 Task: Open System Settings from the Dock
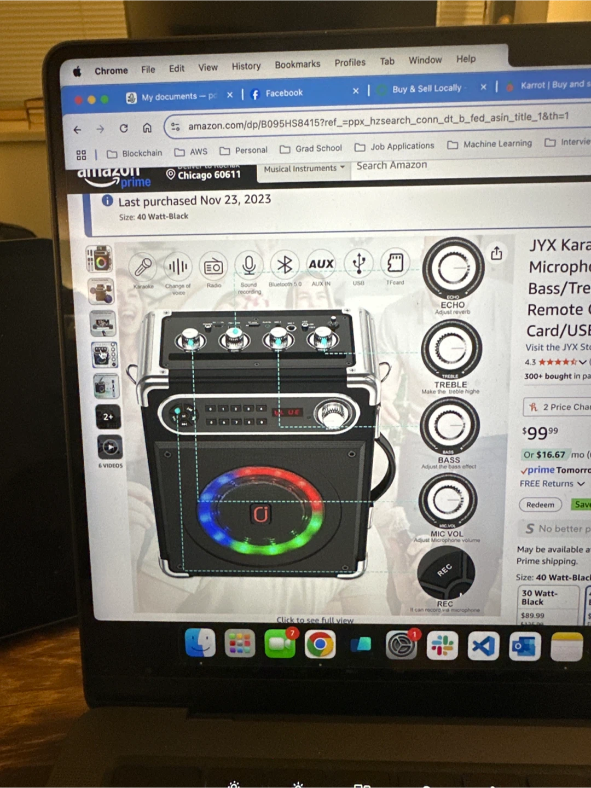coord(401,646)
